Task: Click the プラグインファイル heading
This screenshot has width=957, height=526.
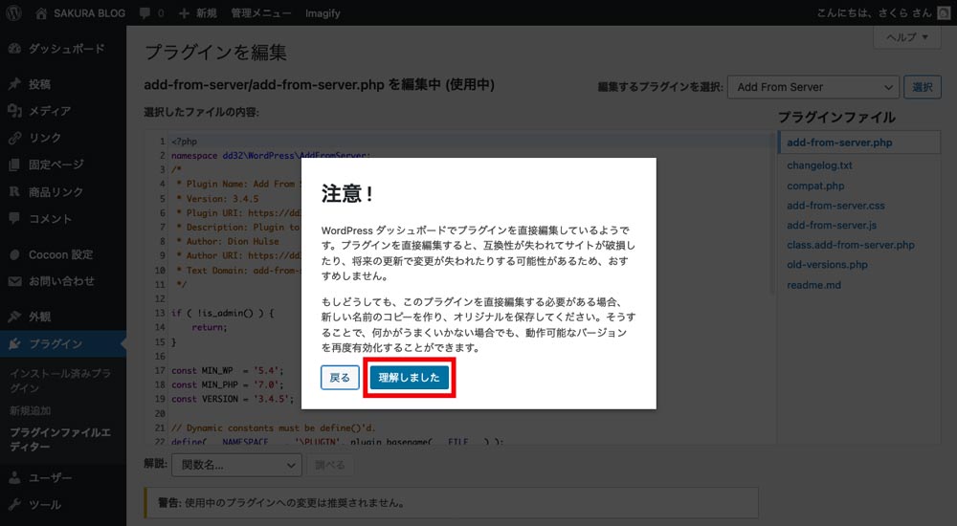Action: point(836,118)
